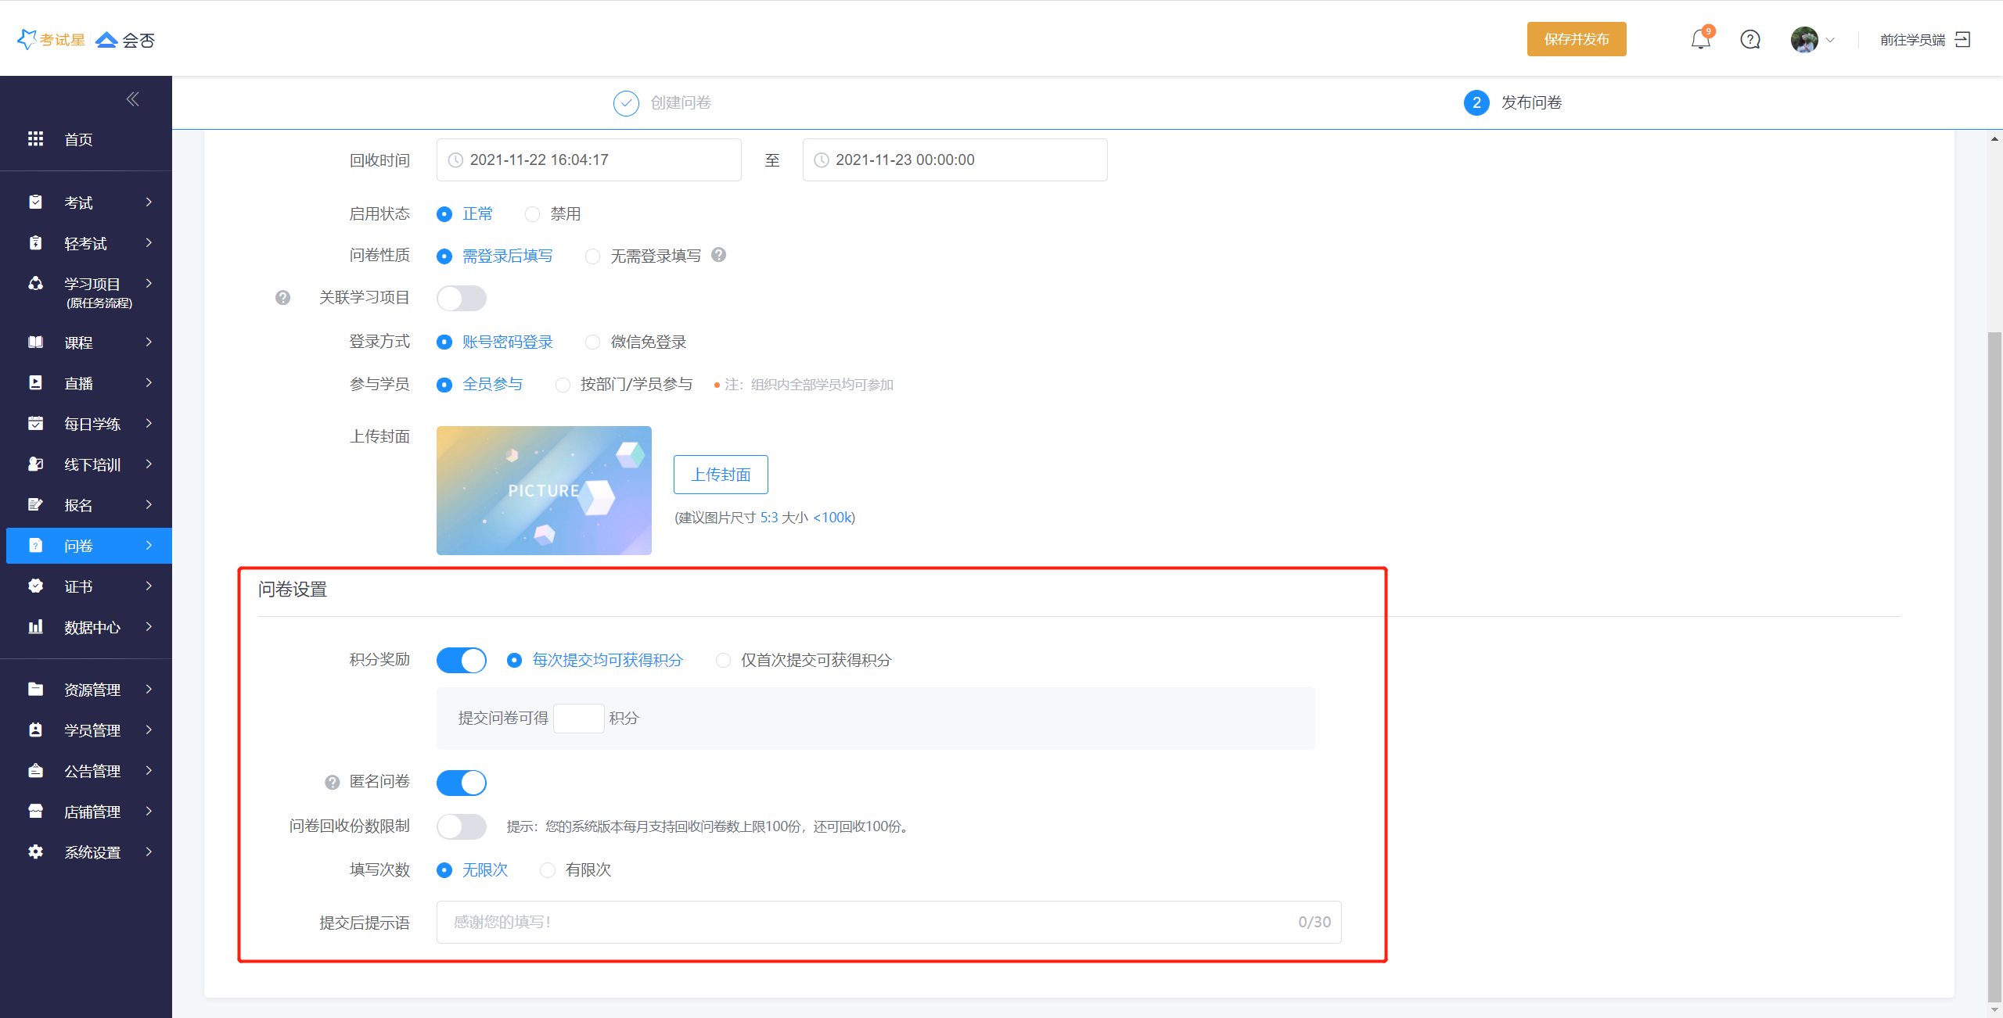Click the 上传封面 button
This screenshot has height=1018, width=2003.
coord(720,475)
